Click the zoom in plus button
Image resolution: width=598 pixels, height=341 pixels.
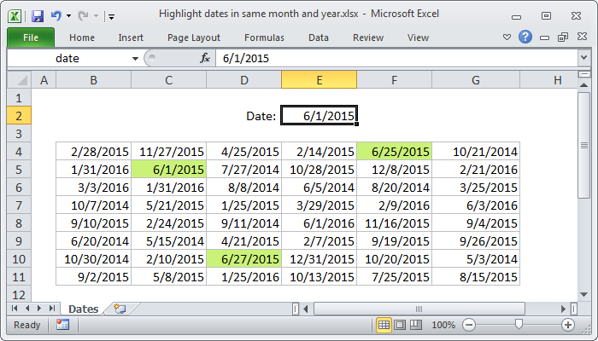[568, 325]
